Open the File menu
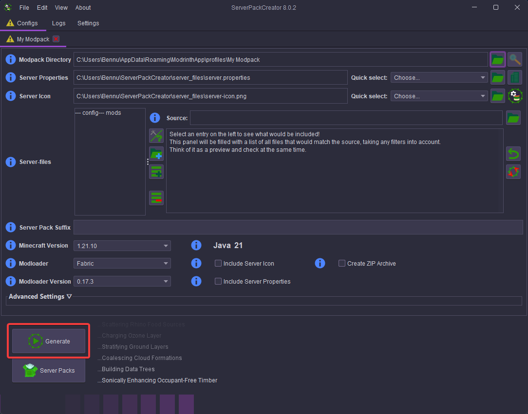 click(x=24, y=7)
